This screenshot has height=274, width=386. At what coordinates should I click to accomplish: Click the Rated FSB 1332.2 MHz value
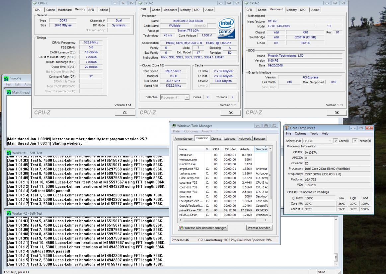click(x=173, y=86)
